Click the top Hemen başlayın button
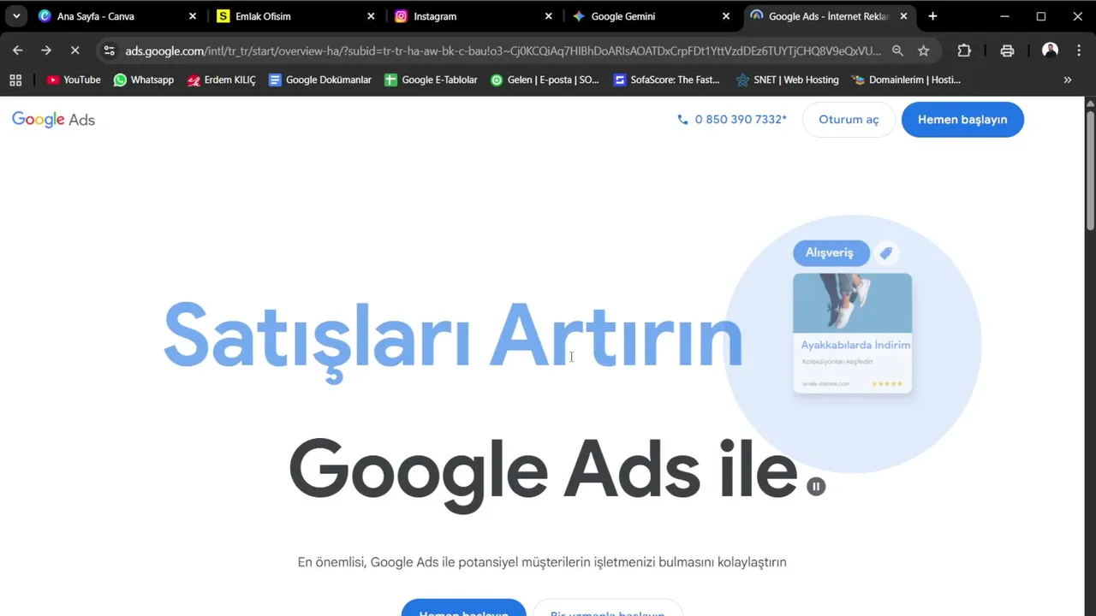 [x=962, y=120]
